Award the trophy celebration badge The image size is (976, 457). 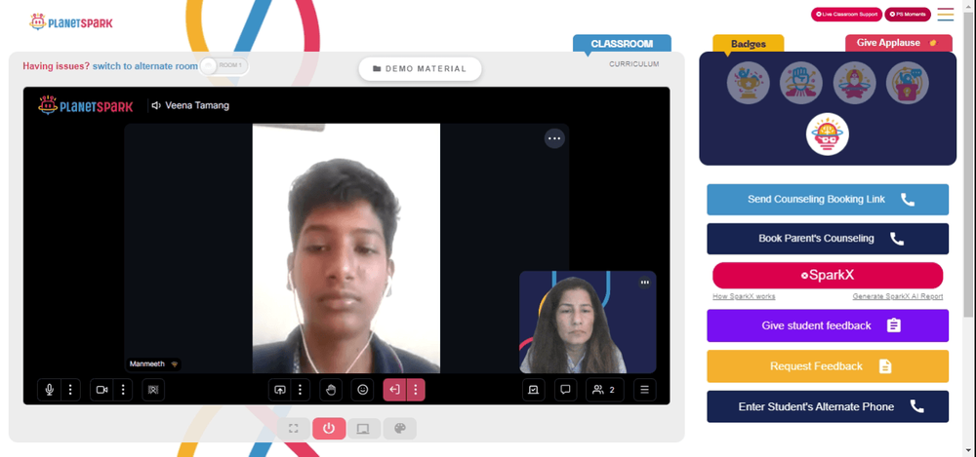point(749,83)
